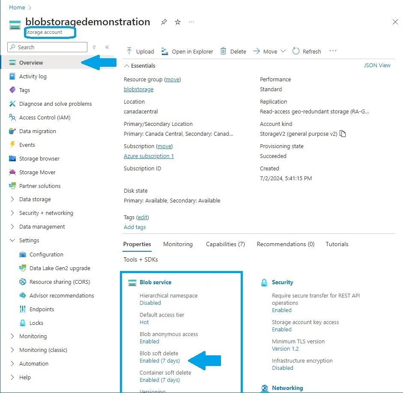This screenshot has height=393, width=403.
Task: Click Default access tier Hot link
Action: 144,322
